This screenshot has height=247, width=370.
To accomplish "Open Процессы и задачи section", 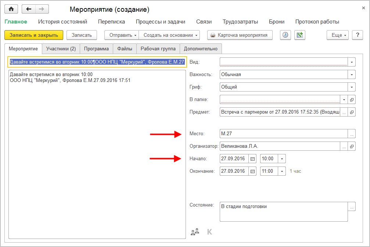I will click(x=160, y=22).
